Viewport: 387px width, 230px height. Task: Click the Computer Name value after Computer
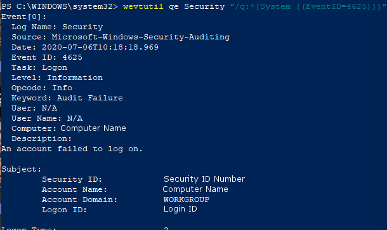point(93,128)
